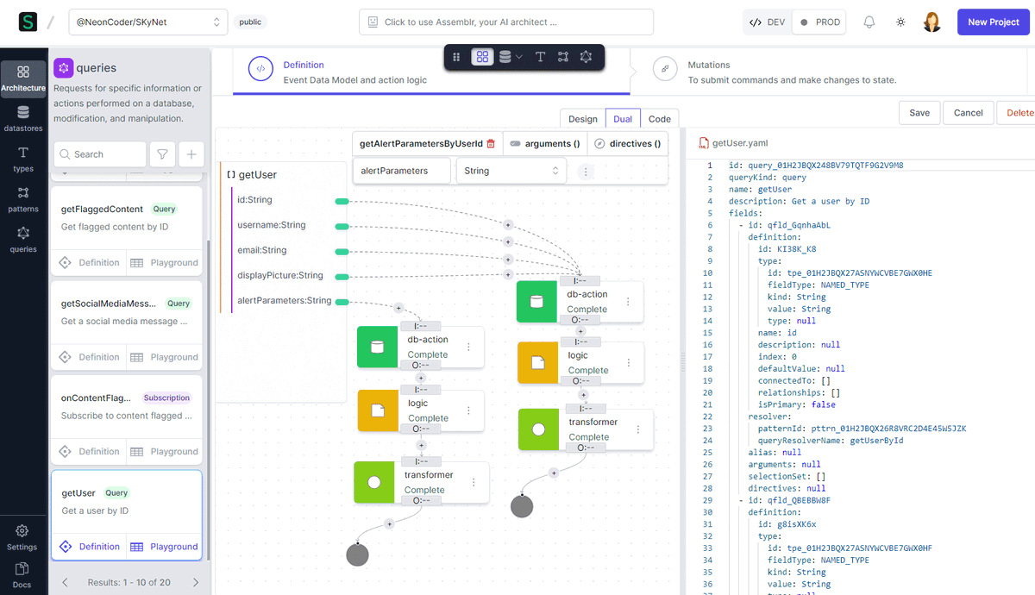Click the filter icon beside Search

click(x=162, y=154)
